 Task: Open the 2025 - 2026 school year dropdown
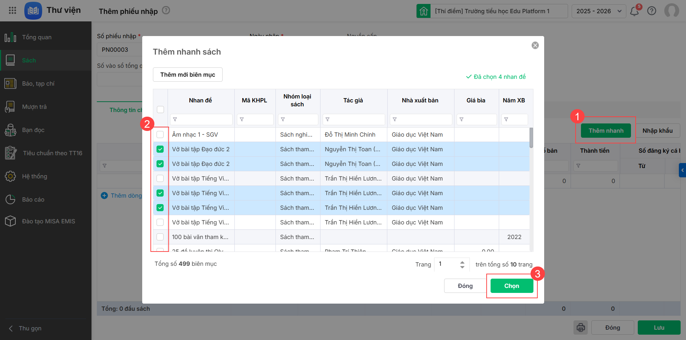pyautogui.click(x=598, y=11)
